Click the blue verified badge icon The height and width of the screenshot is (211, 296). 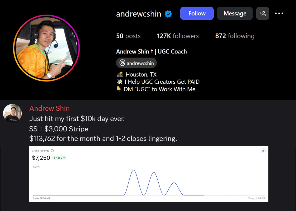[x=168, y=14]
